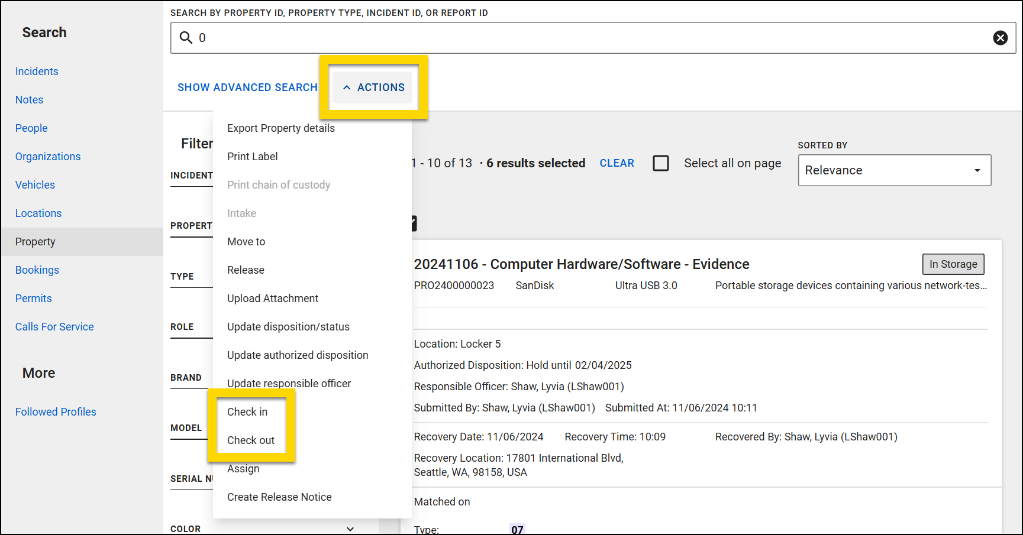Choose Check in from the Actions menu

247,411
